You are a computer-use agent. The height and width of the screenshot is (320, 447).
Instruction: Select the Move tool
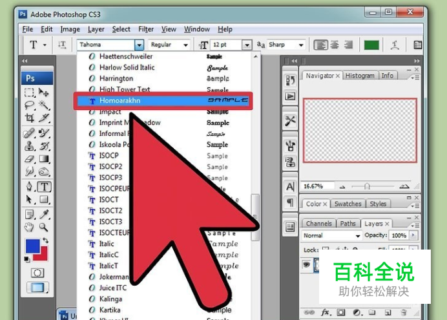pyautogui.click(x=44, y=92)
